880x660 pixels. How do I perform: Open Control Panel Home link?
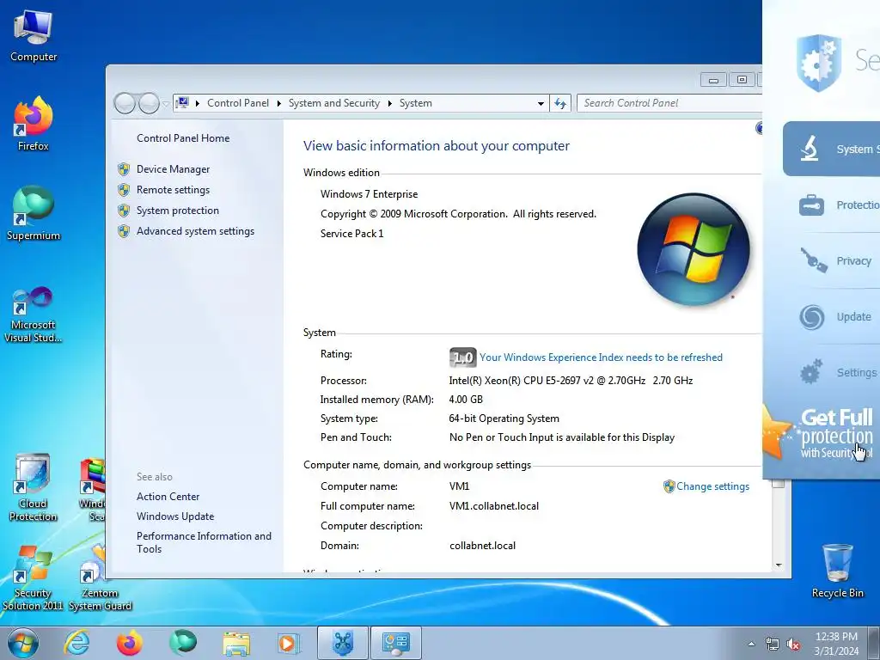pyautogui.click(x=183, y=138)
